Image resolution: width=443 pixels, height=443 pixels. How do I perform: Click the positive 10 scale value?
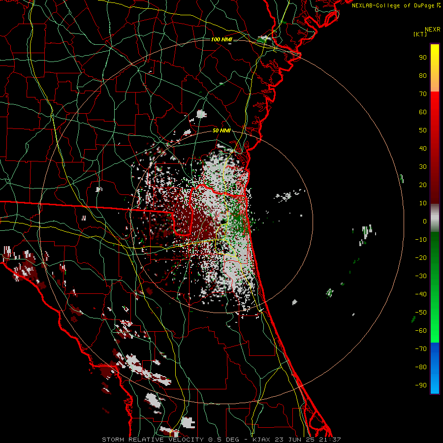click(x=423, y=203)
